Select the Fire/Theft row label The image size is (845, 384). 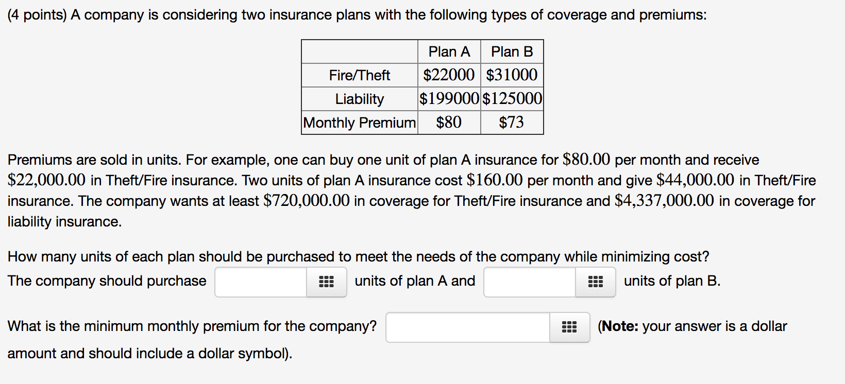[x=359, y=75]
